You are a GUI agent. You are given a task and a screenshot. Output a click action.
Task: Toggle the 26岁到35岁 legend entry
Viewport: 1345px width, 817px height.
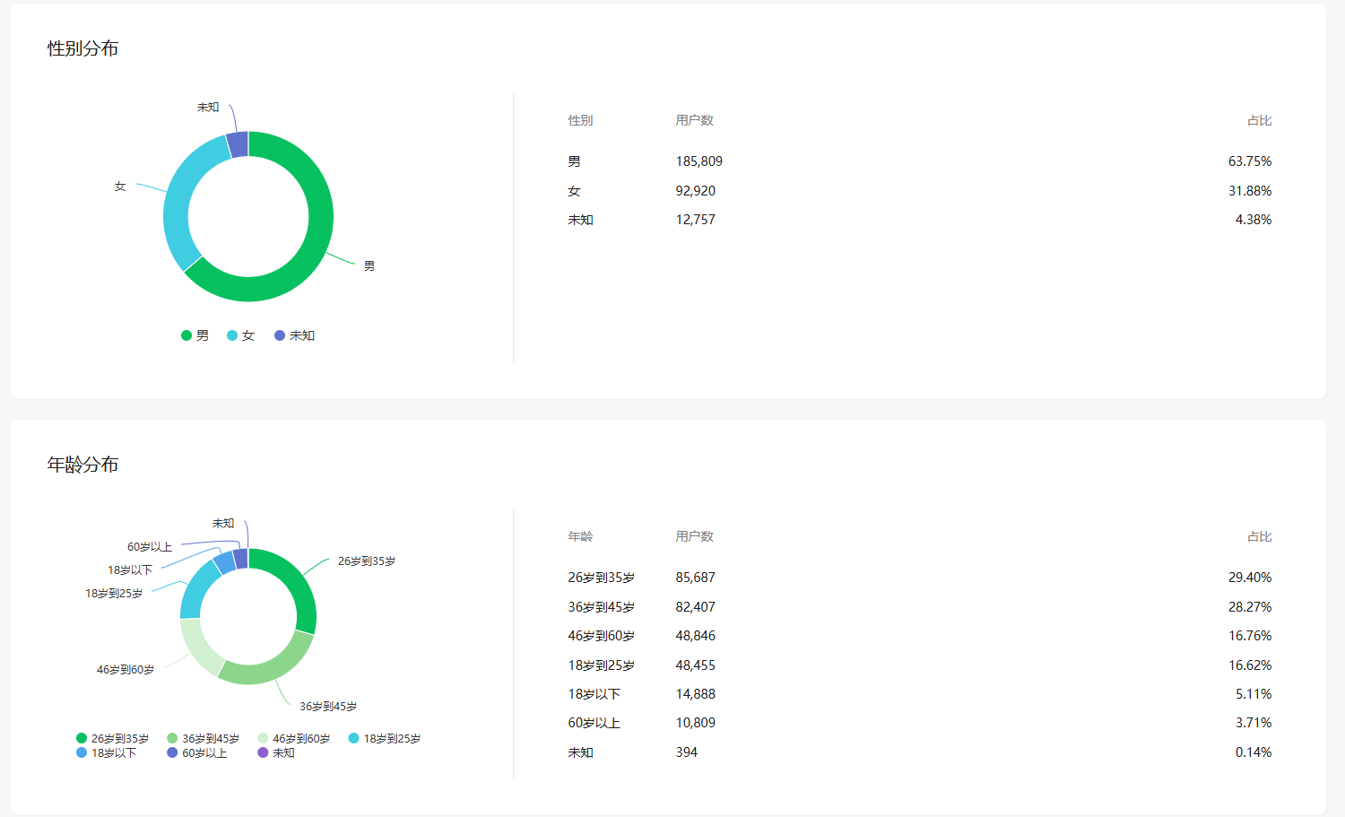point(112,739)
